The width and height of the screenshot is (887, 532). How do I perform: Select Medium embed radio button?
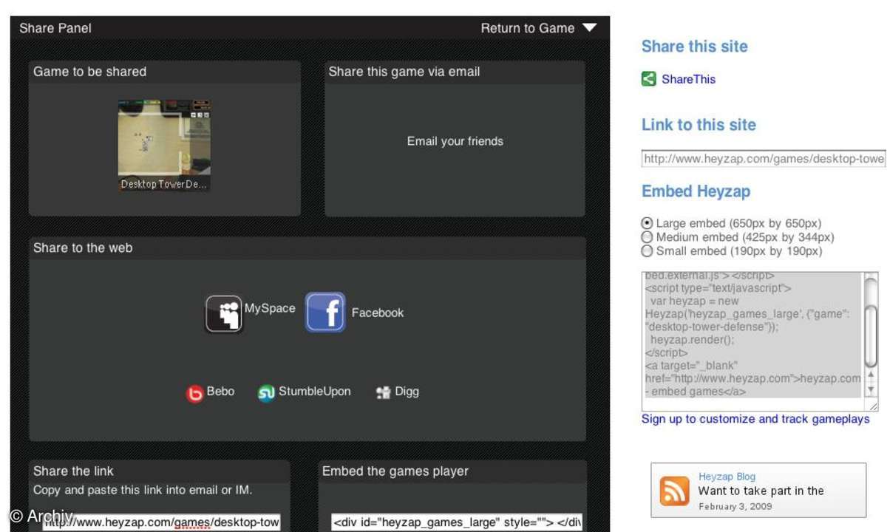coord(648,237)
